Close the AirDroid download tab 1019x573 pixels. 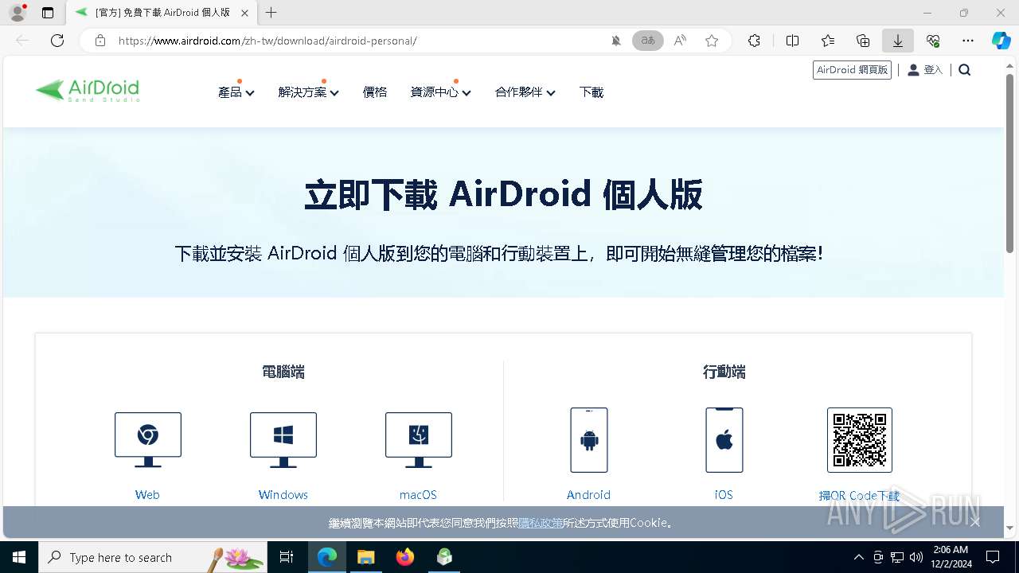pyautogui.click(x=244, y=13)
